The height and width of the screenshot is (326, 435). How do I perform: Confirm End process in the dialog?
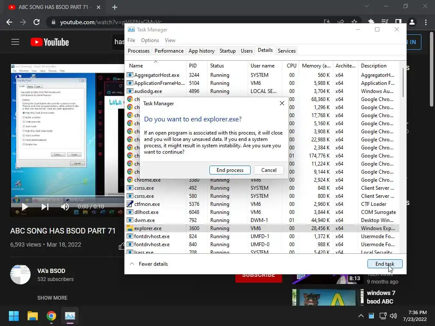coord(230,170)
